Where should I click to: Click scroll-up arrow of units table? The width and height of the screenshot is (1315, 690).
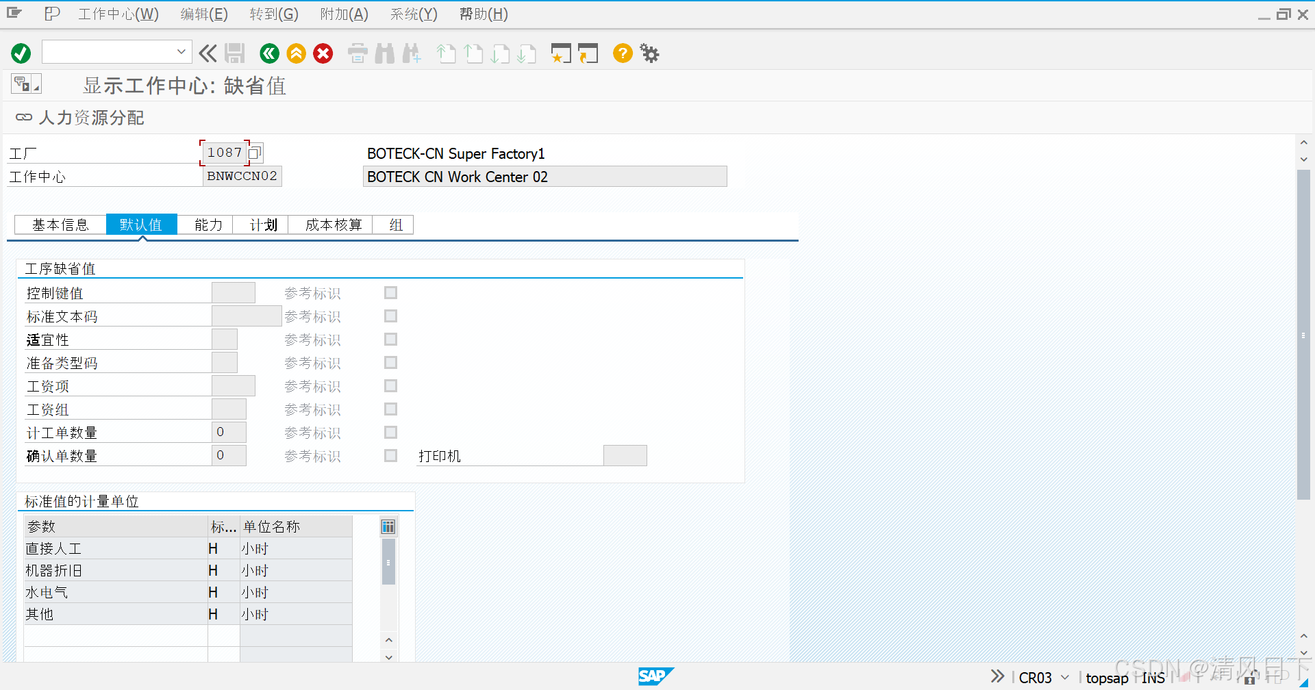(388, 640)
